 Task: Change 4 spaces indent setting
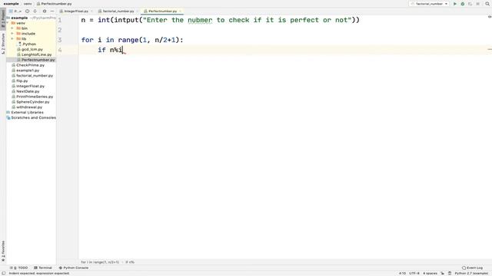pos(430,273)
